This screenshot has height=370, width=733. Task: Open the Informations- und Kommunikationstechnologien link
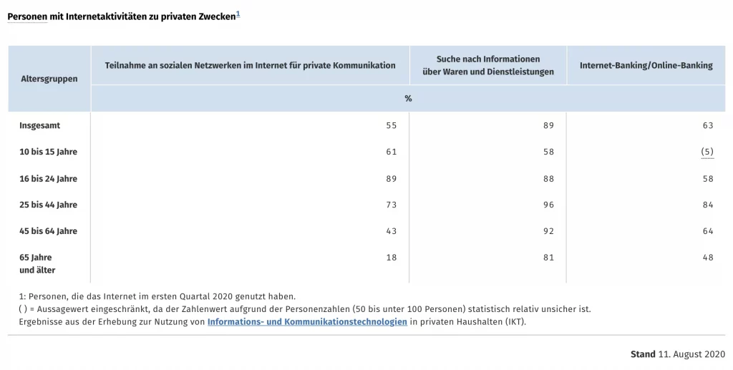tap(307, 322)
